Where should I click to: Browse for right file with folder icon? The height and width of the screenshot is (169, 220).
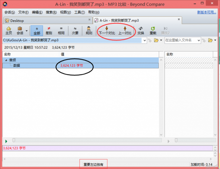[x=210, y=41]
